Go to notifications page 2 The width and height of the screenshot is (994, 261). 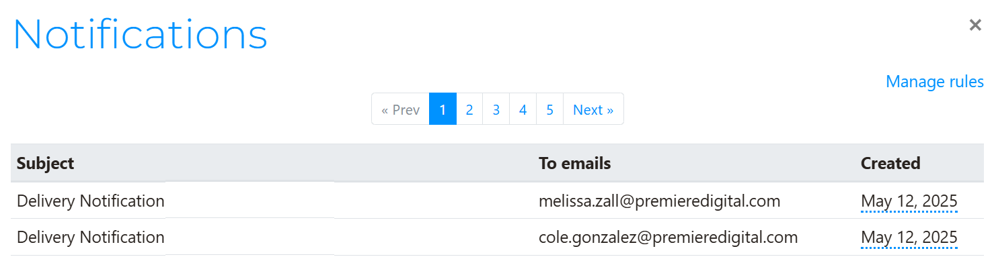tap(469, 109)
